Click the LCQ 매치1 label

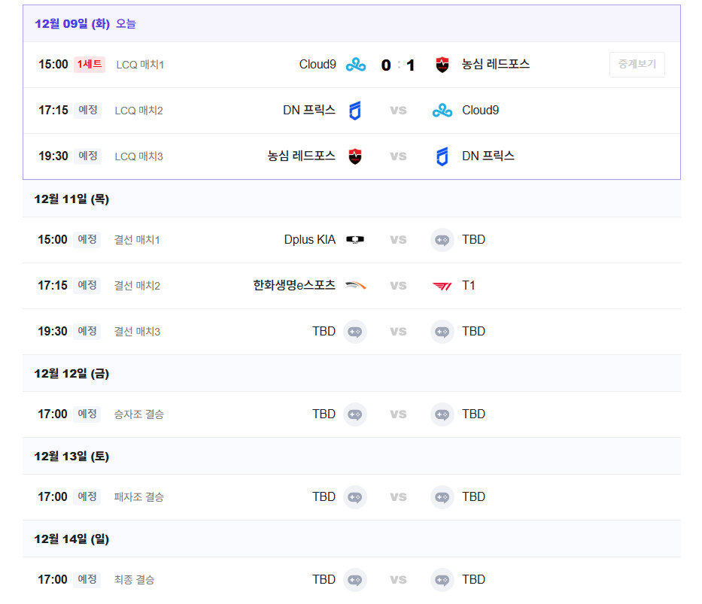[x=140, y=65]
